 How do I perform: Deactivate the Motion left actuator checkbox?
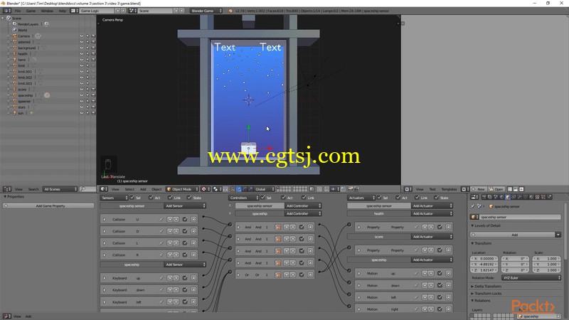(440, 297)
